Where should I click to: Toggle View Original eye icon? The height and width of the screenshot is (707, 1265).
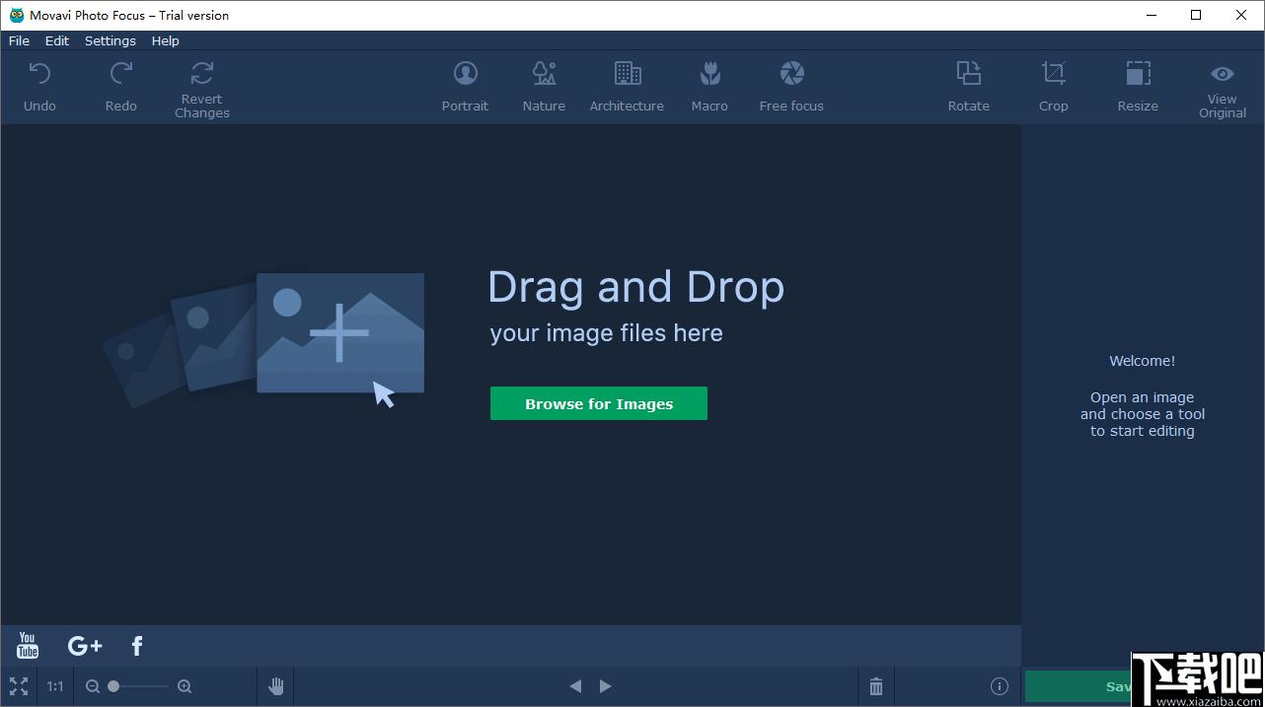tap(1223, 74)
